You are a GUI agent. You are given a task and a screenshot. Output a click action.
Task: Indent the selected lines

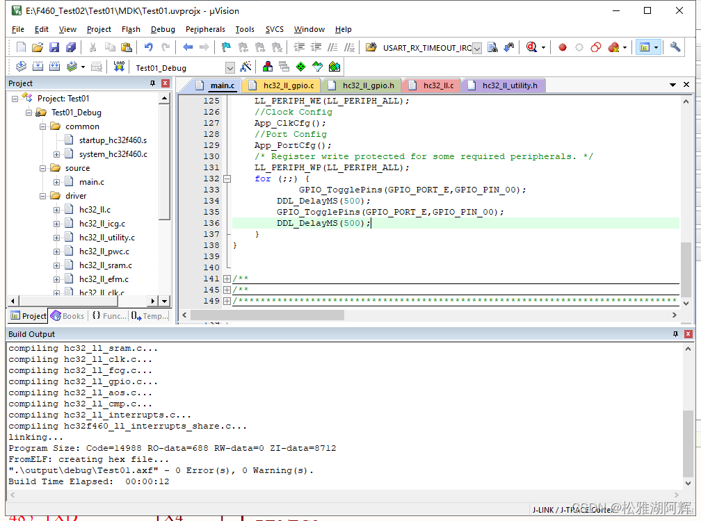click(299, 47)
